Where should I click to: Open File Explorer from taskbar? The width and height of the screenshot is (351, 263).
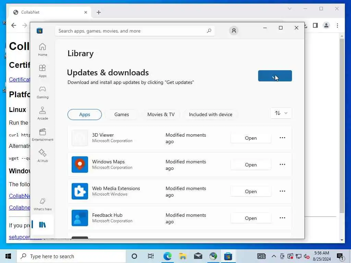[x=183, y=256]
